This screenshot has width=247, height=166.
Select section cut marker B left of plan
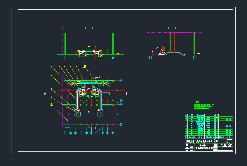(45, 94)
